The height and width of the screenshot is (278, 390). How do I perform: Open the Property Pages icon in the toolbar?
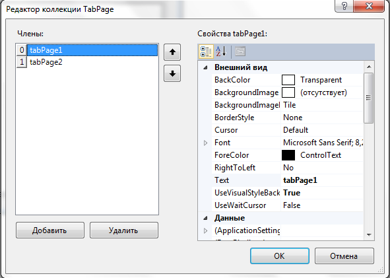coord(240,52)
